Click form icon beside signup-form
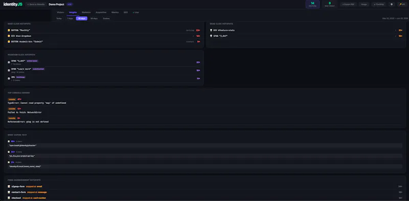The image size is (409, 201). (9, 187)
